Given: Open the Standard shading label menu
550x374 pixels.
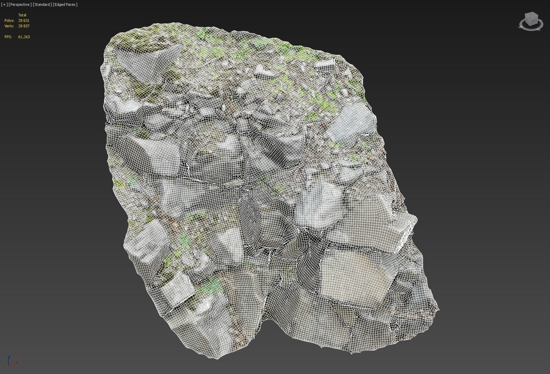Looking at the screenshot, I should tap(42, 4).
